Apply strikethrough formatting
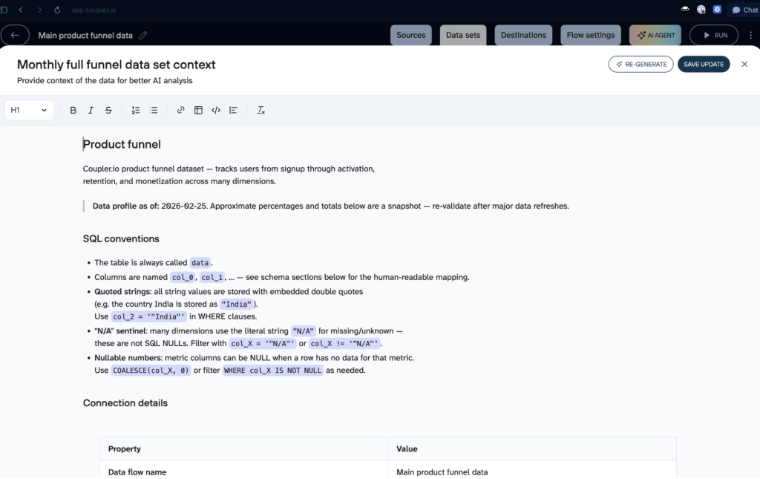This screenshot has height=479, width=760. pyautogui.click(x=108, y=110)
